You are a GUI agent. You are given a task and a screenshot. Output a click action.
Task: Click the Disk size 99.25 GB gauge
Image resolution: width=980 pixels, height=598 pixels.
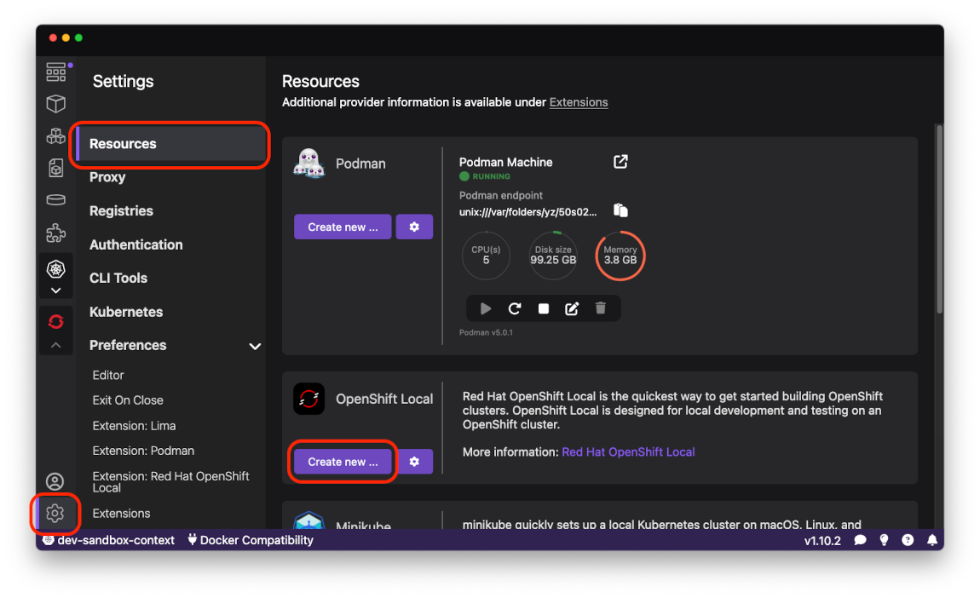[x=553, y=256]
